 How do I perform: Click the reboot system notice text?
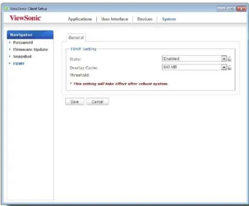(119, 84)
